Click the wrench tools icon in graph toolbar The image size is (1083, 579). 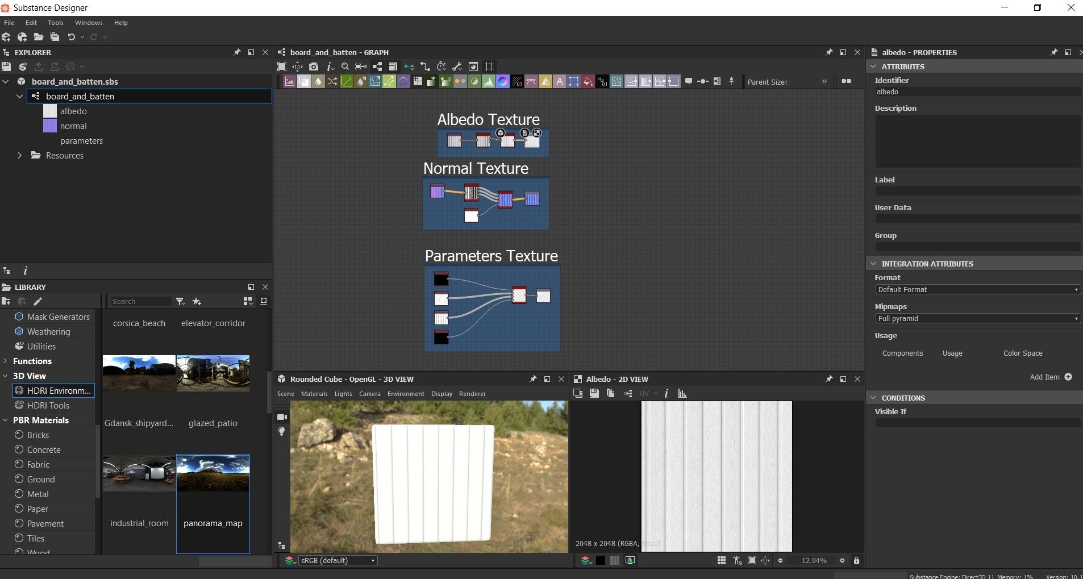coord(457,66)
